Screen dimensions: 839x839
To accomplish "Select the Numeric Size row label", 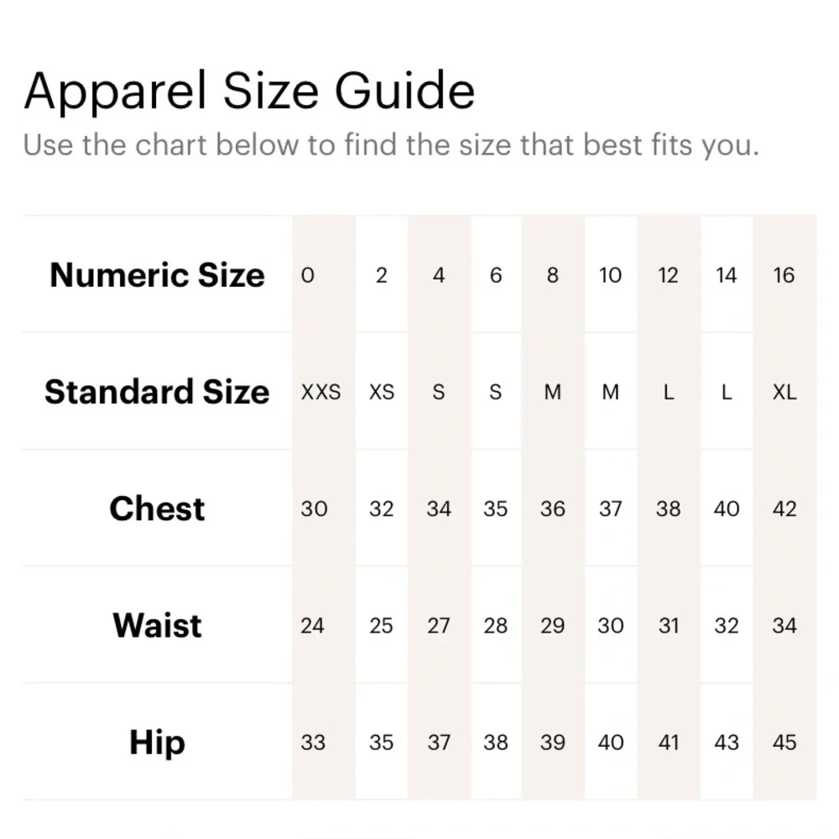I will 157,275.
